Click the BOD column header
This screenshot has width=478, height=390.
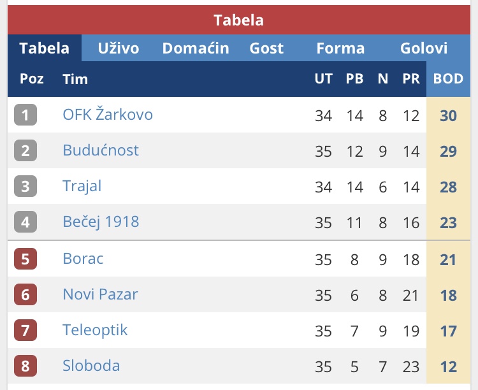coord(448,80)
